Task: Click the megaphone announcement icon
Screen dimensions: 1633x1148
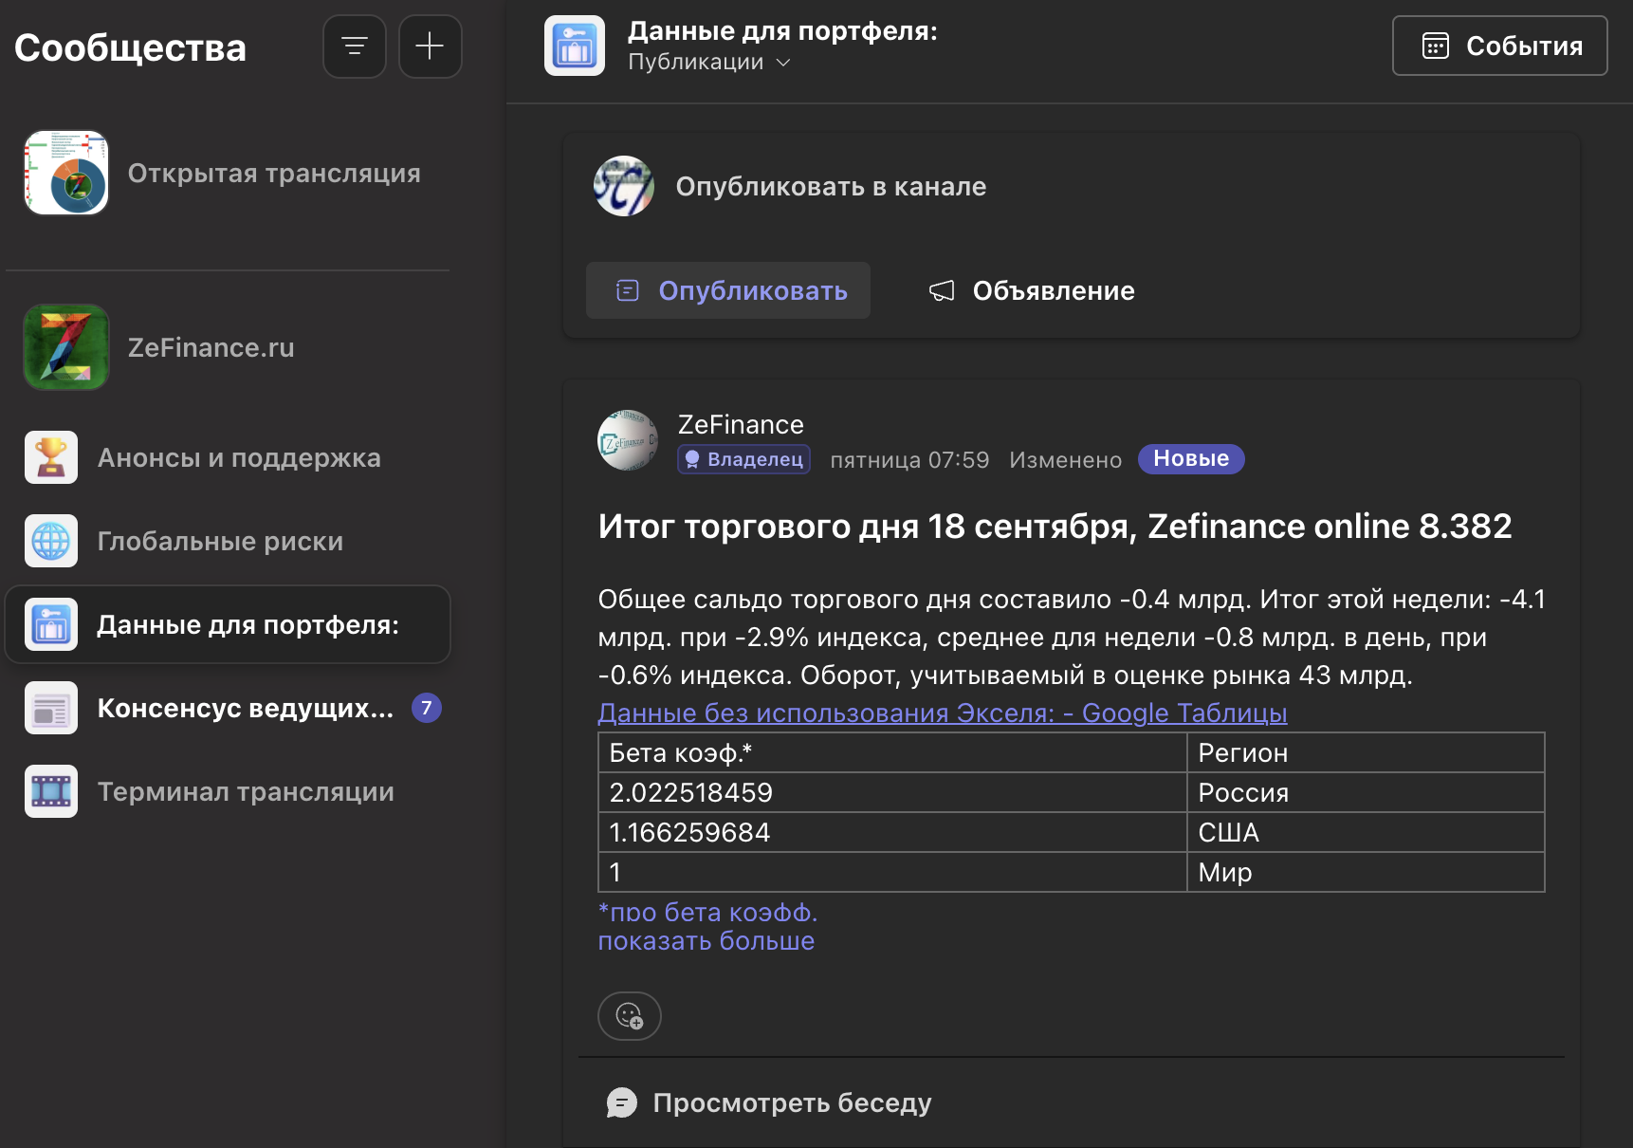Action: pyautogui.click(x=942, y=290)
